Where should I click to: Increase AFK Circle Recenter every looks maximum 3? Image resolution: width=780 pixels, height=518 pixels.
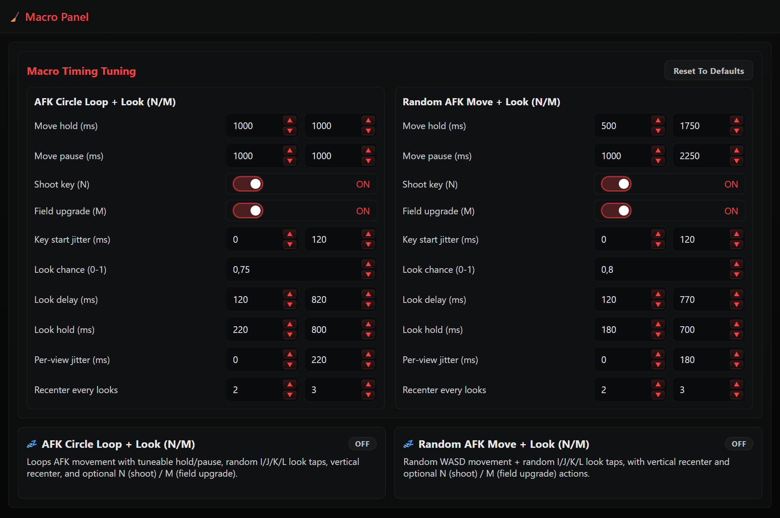tap(368, 384)
